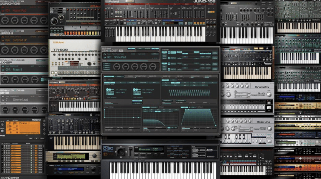This screenshot has width=321, height=179.
Task: Open the wave thumbnail under JP8Strings R
Action: coord(137,93)
